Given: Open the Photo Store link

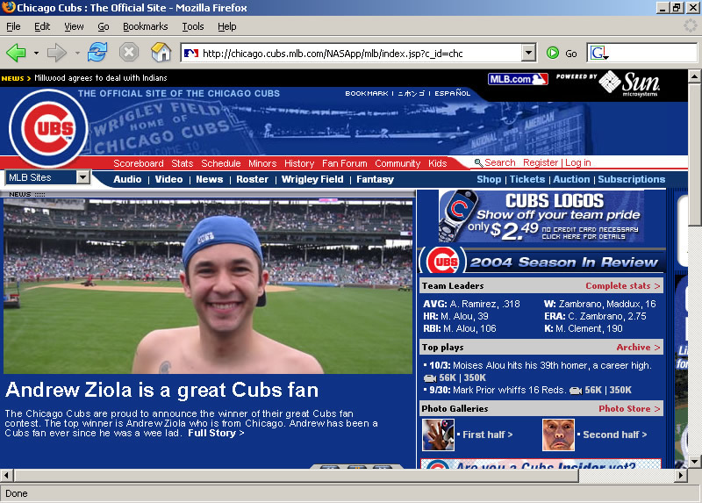Looking at the screenshot, I should tap(629, 408).
